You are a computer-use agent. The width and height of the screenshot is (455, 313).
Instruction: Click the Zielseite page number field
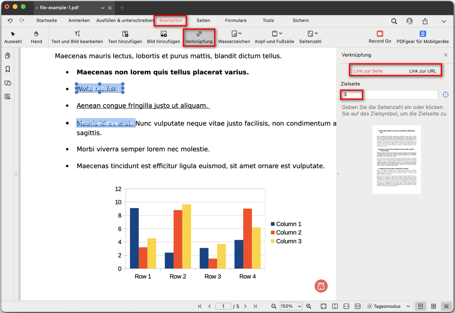click(389, 94)
